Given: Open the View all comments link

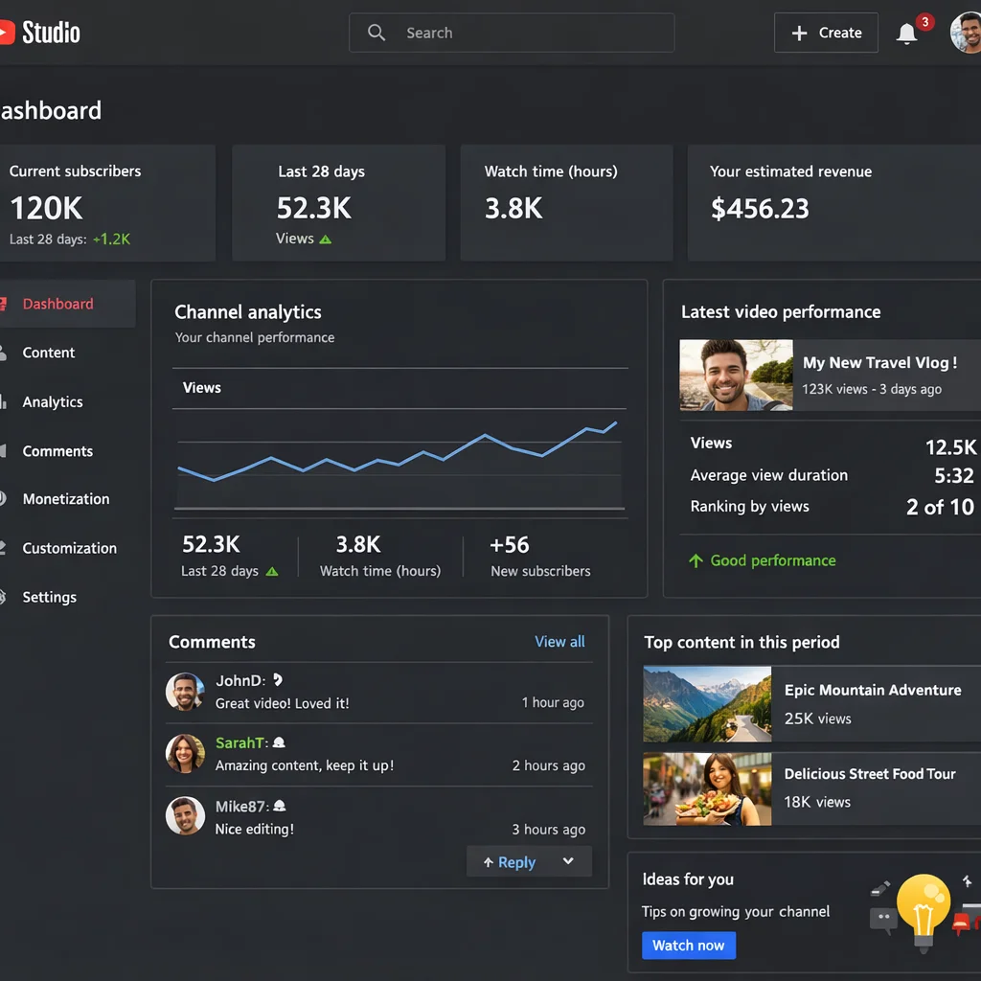Looking at the screenshot, I should [559, 642].
